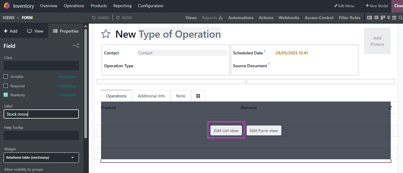Open the search view magnifier icon
403x173 pixels.
[400, 18]
